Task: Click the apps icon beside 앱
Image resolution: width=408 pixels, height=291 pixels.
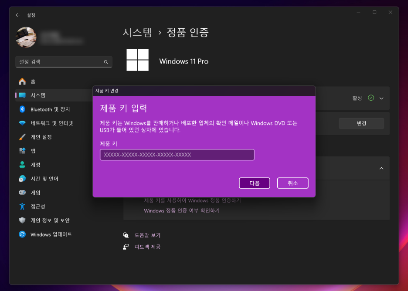Action: pos(22,151)
